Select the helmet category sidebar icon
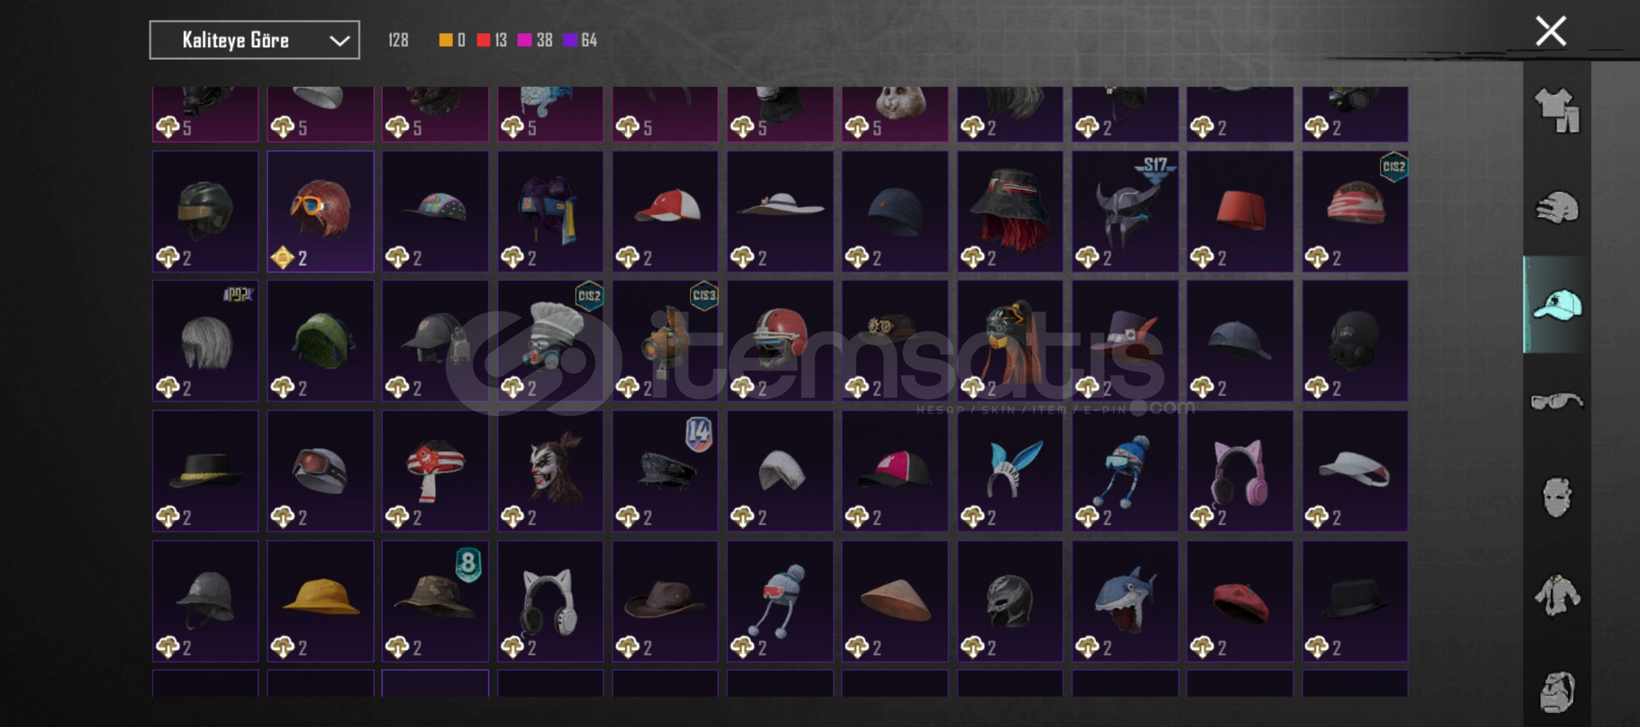Image resolution: width=1640 pixels, height=727 pixels. (1557, 207)
